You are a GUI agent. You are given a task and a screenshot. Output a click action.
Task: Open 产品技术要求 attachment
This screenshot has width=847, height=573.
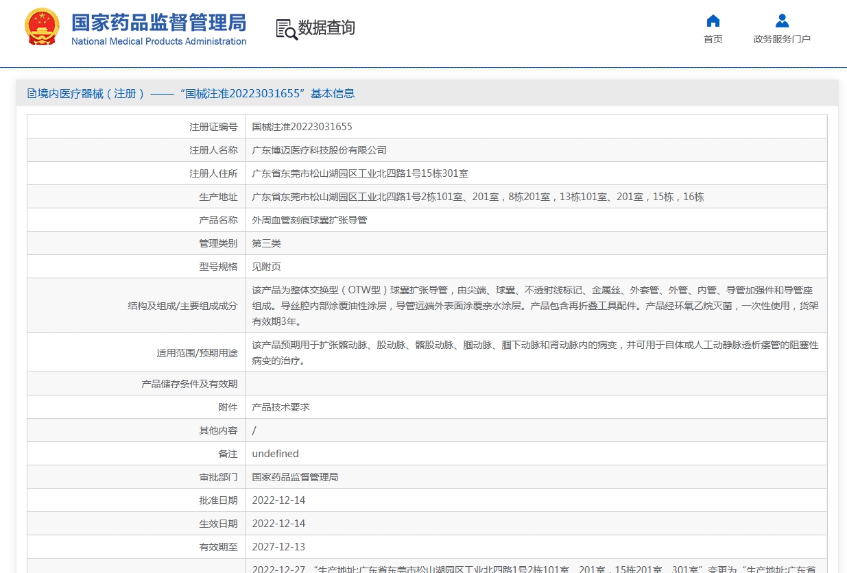pos(281,407)
